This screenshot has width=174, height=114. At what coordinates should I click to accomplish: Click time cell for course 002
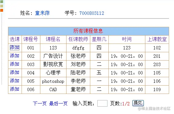[127, 56]
